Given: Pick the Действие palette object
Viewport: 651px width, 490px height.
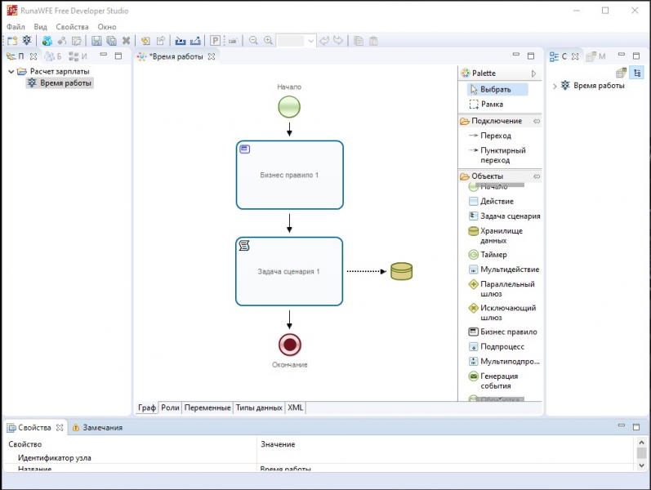Looking at the screenshot, I should pos(491,201).
